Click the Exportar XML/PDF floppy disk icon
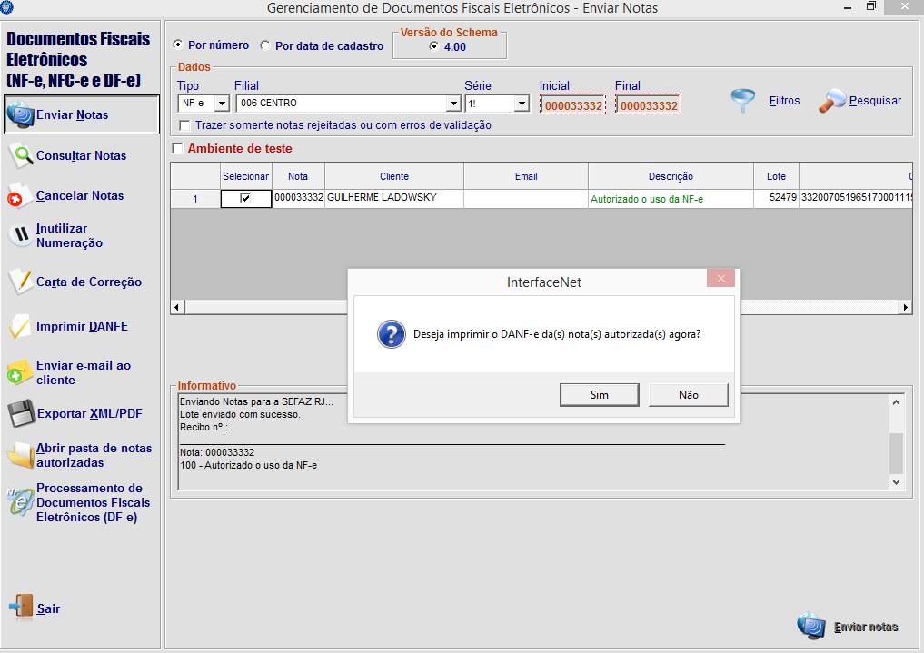 coord(20,414)
